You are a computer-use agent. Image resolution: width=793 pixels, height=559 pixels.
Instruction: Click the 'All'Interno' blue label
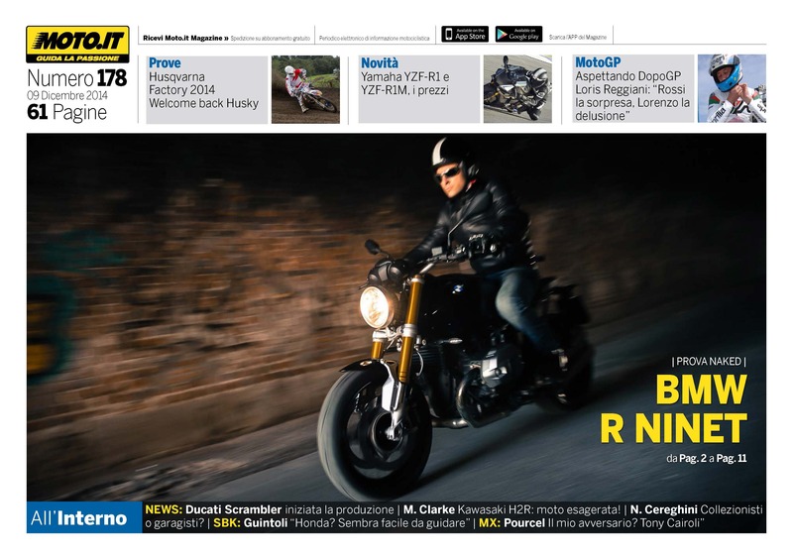pyautogui.click(x=84, y=517)
